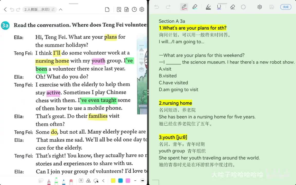The height and width of the screenshot is (185, 296).
Task: Click the highlighted word 'families'
Action: tap(98, 116)
